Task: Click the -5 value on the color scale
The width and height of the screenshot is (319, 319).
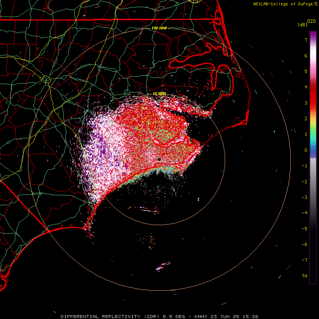Action: 304,229
